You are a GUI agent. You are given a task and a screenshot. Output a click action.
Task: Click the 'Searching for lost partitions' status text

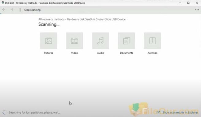tap(34, 112)
